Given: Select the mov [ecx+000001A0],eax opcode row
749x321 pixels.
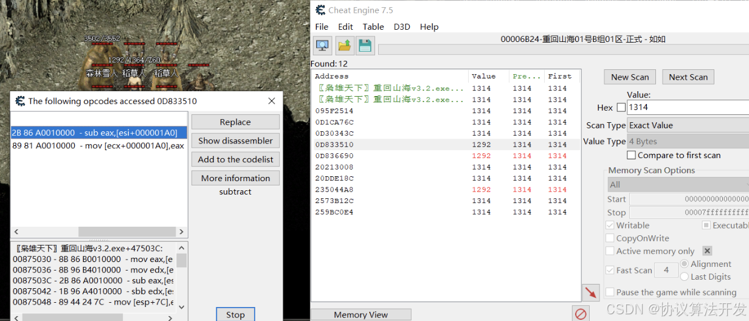Looking at the screenshot, I should click(x=98, y=145).
